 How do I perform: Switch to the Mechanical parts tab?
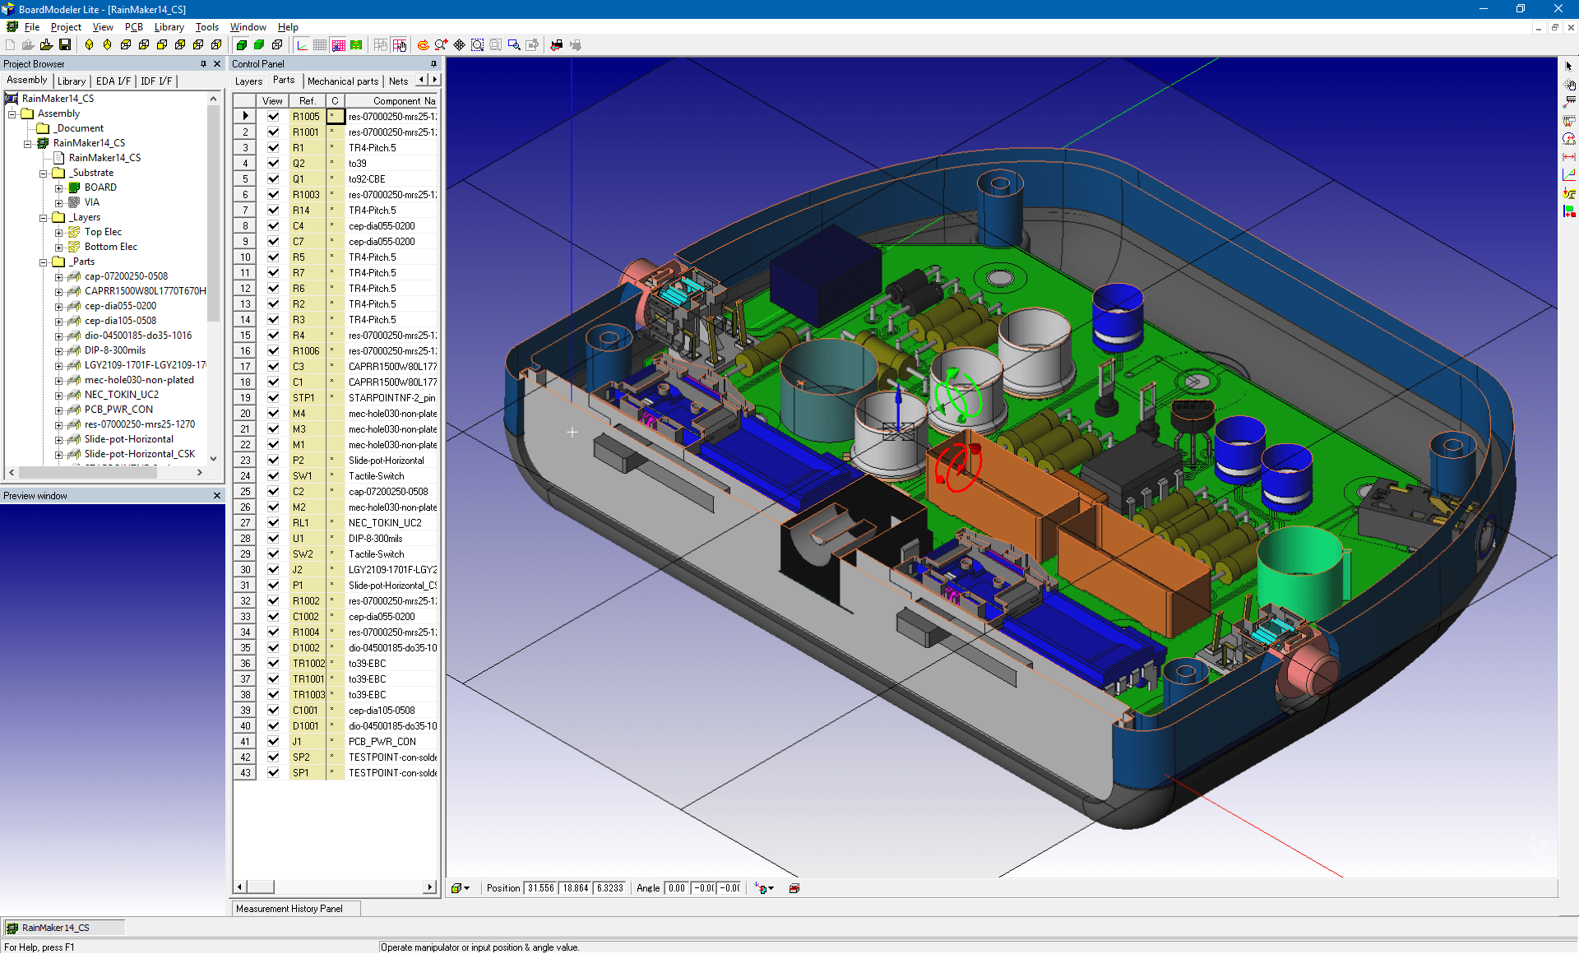343,81
